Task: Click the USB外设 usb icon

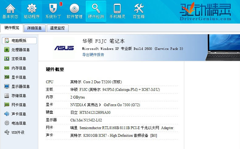Action: pyautogui.click(x=7, y=132)
